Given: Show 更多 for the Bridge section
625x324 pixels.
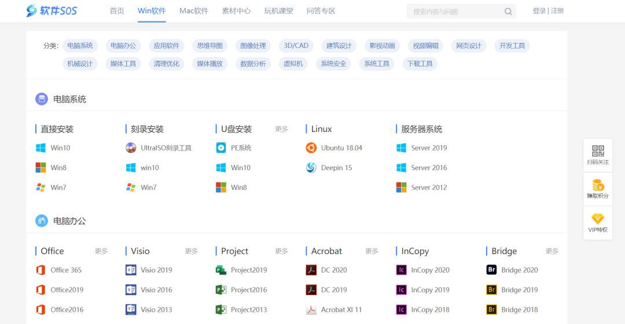Looking at the screenshot, I should point(552,251).
